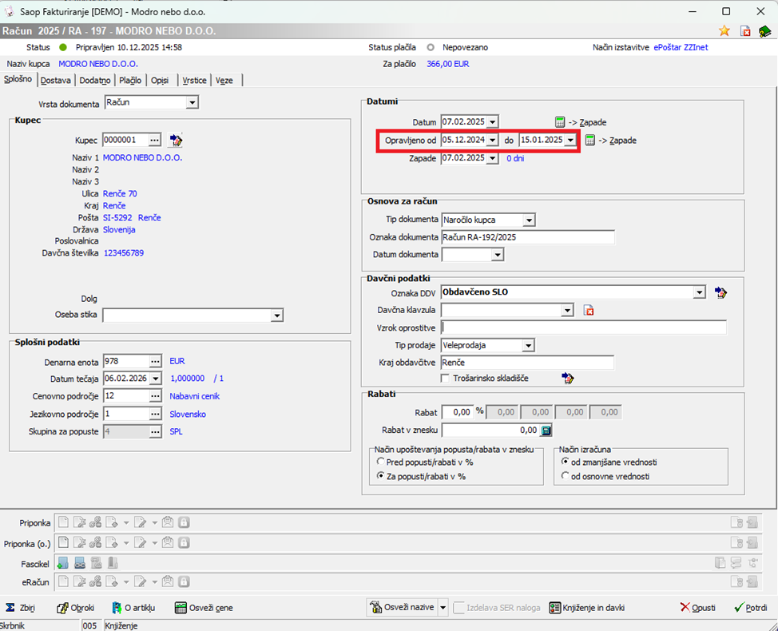This screenshot has height=631, width=778.
Task: Open Kupec lookup ellipsis button
Action: coord(155,141)
